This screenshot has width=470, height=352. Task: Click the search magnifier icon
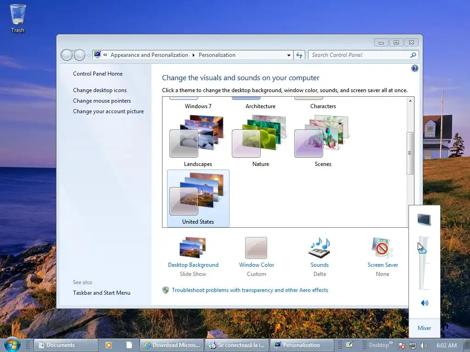(x=414, y=55)
